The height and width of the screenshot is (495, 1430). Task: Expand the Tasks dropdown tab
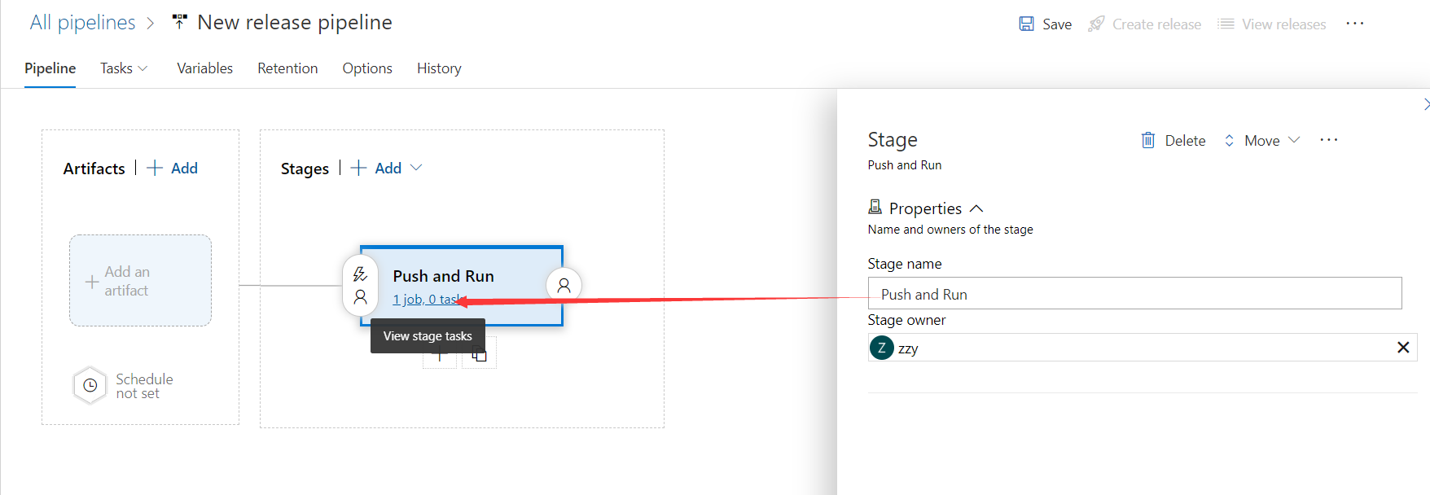[124, 68]
